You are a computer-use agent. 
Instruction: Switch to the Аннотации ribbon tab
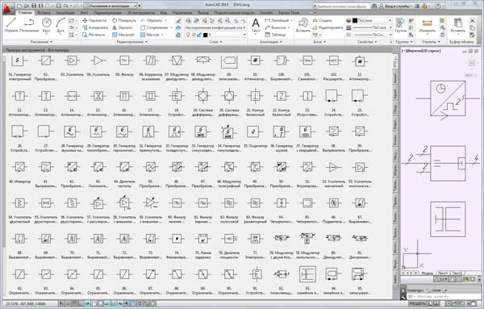pyautogui.click(x=65, y=13)
